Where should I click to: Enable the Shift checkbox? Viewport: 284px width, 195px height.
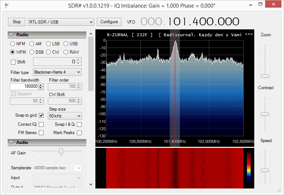[13, 62]
